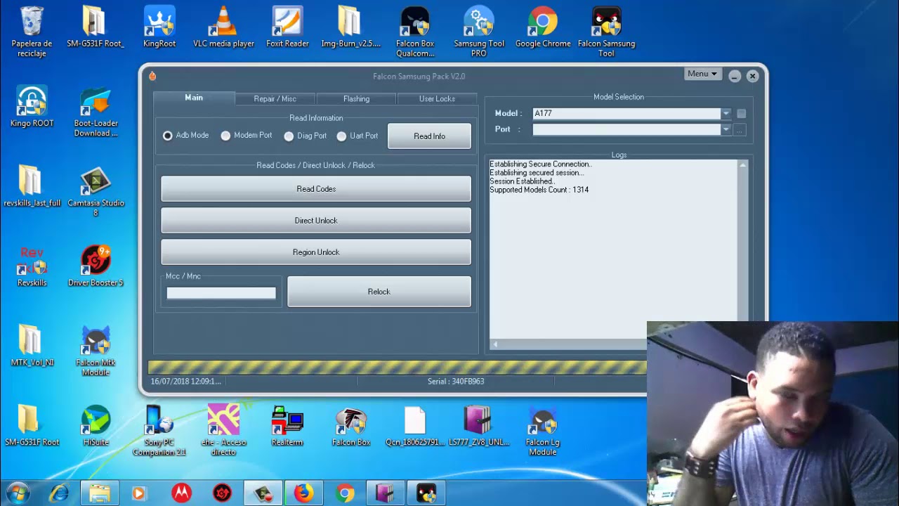Click the Logs panel scroll-up arrow
This screenshot has width=899, height=506.
tap(743, 165)
